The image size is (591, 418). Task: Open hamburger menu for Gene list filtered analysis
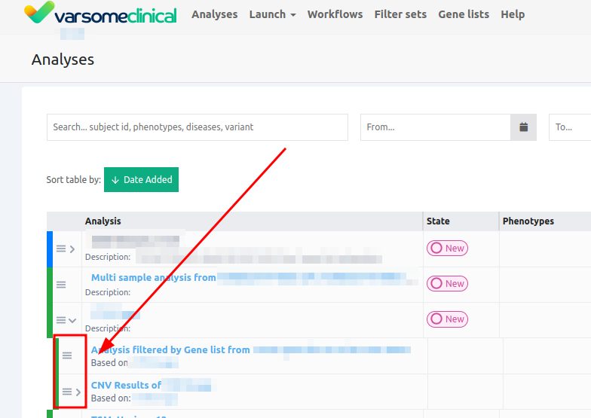tap(67, 355)
